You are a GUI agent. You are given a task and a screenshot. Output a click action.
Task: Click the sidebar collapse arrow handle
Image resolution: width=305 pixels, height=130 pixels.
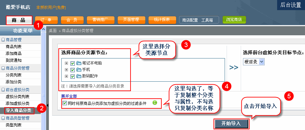(x=47, y=105)
